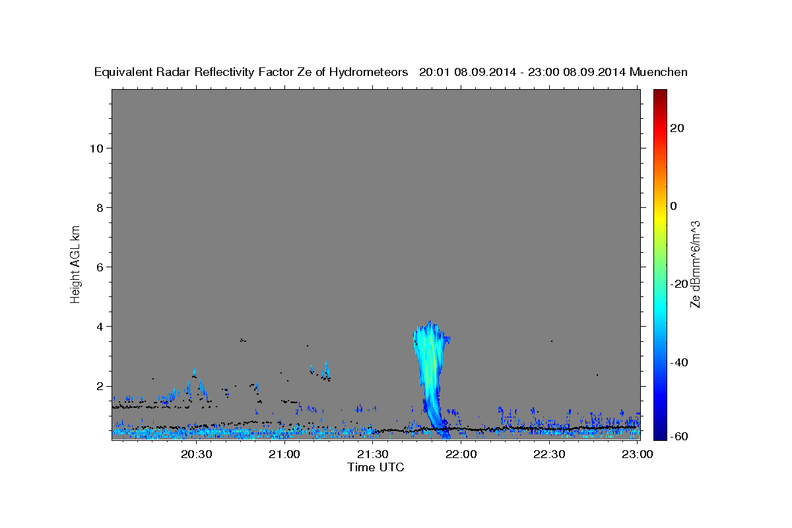The width and height of the screenshot is (792, 528).
Task: Click the height tick label '8'
Action: (101, 207)
